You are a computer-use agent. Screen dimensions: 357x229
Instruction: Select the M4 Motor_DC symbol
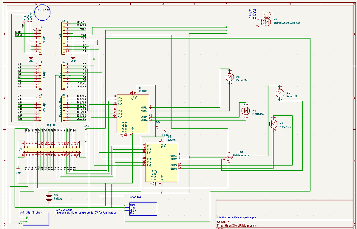246,111
